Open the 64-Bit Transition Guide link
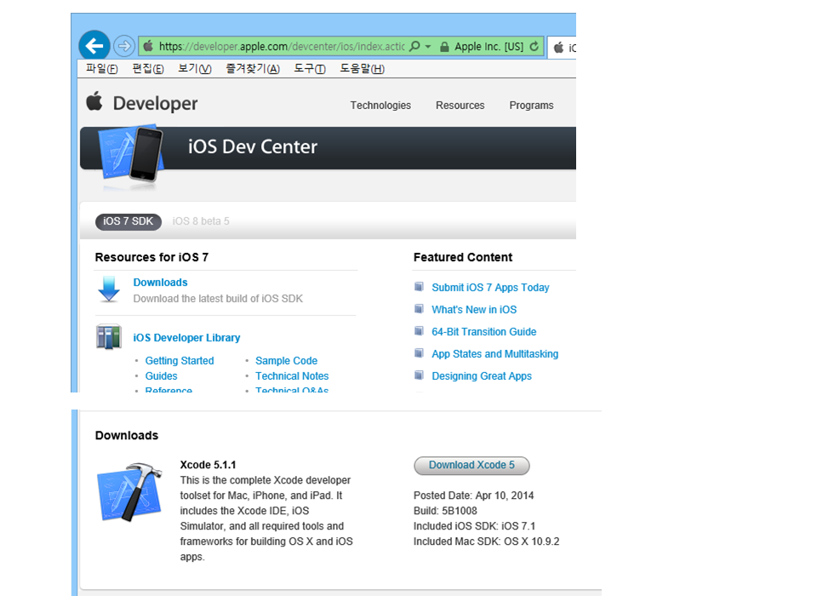This screenshot has width=817, height=613. click(x=483, y=332)
